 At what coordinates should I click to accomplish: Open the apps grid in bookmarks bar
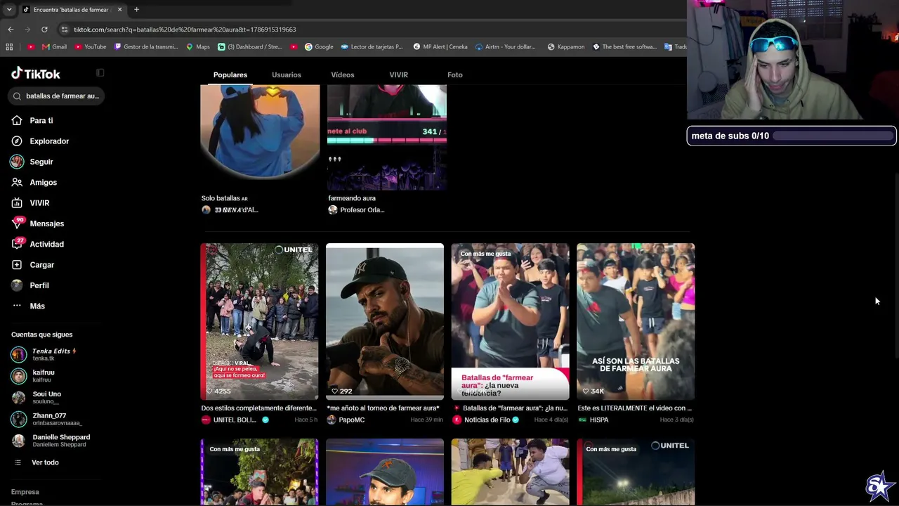pyautogui.click(x=9, y=47)
